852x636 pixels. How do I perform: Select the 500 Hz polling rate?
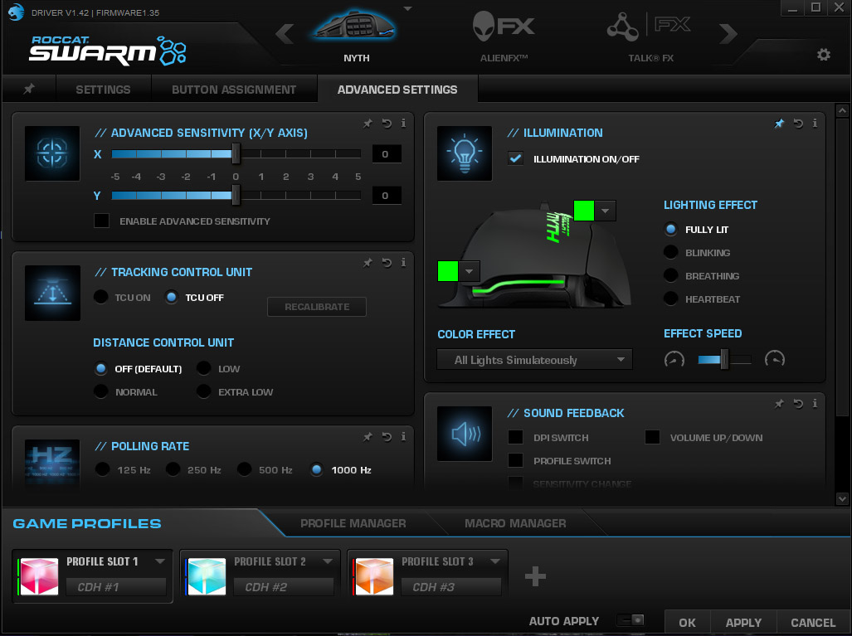click(245, 470)
